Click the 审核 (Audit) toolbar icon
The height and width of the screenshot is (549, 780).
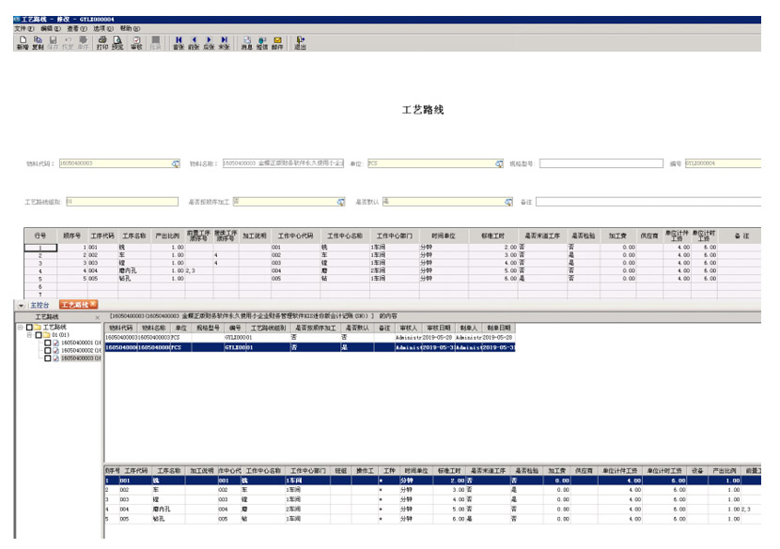coord(136,42)
